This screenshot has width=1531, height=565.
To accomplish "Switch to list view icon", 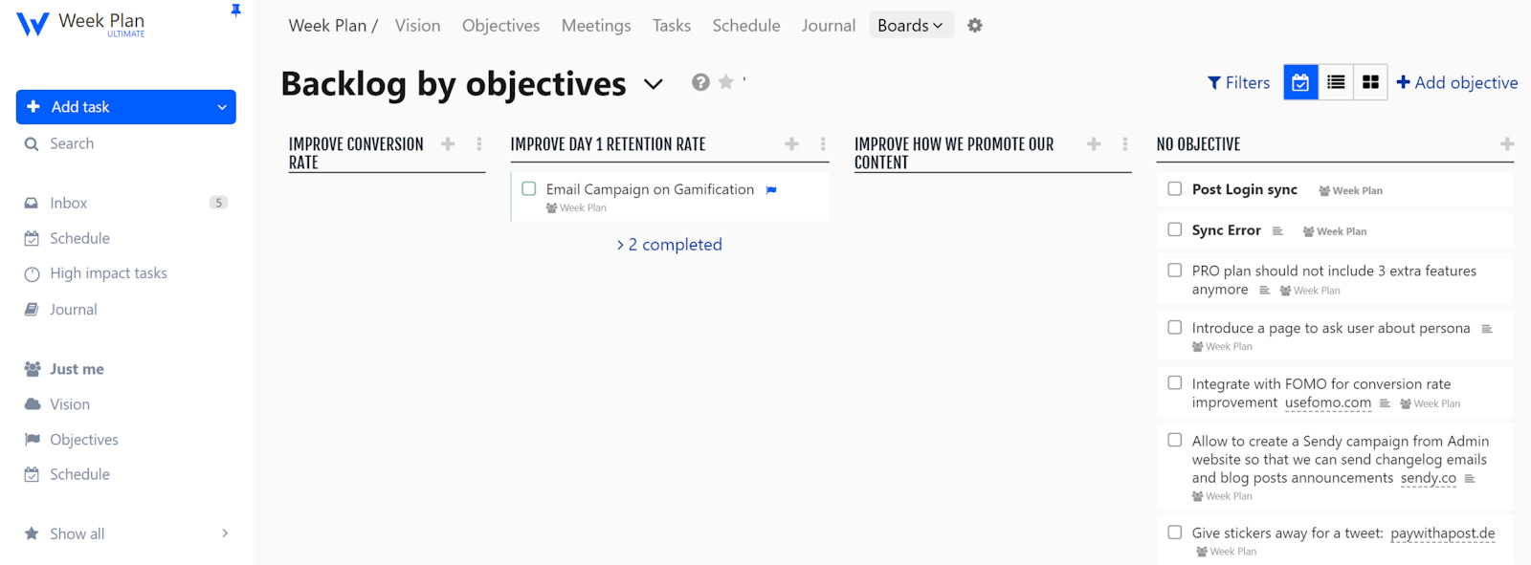I will (x=1336, y=83).
